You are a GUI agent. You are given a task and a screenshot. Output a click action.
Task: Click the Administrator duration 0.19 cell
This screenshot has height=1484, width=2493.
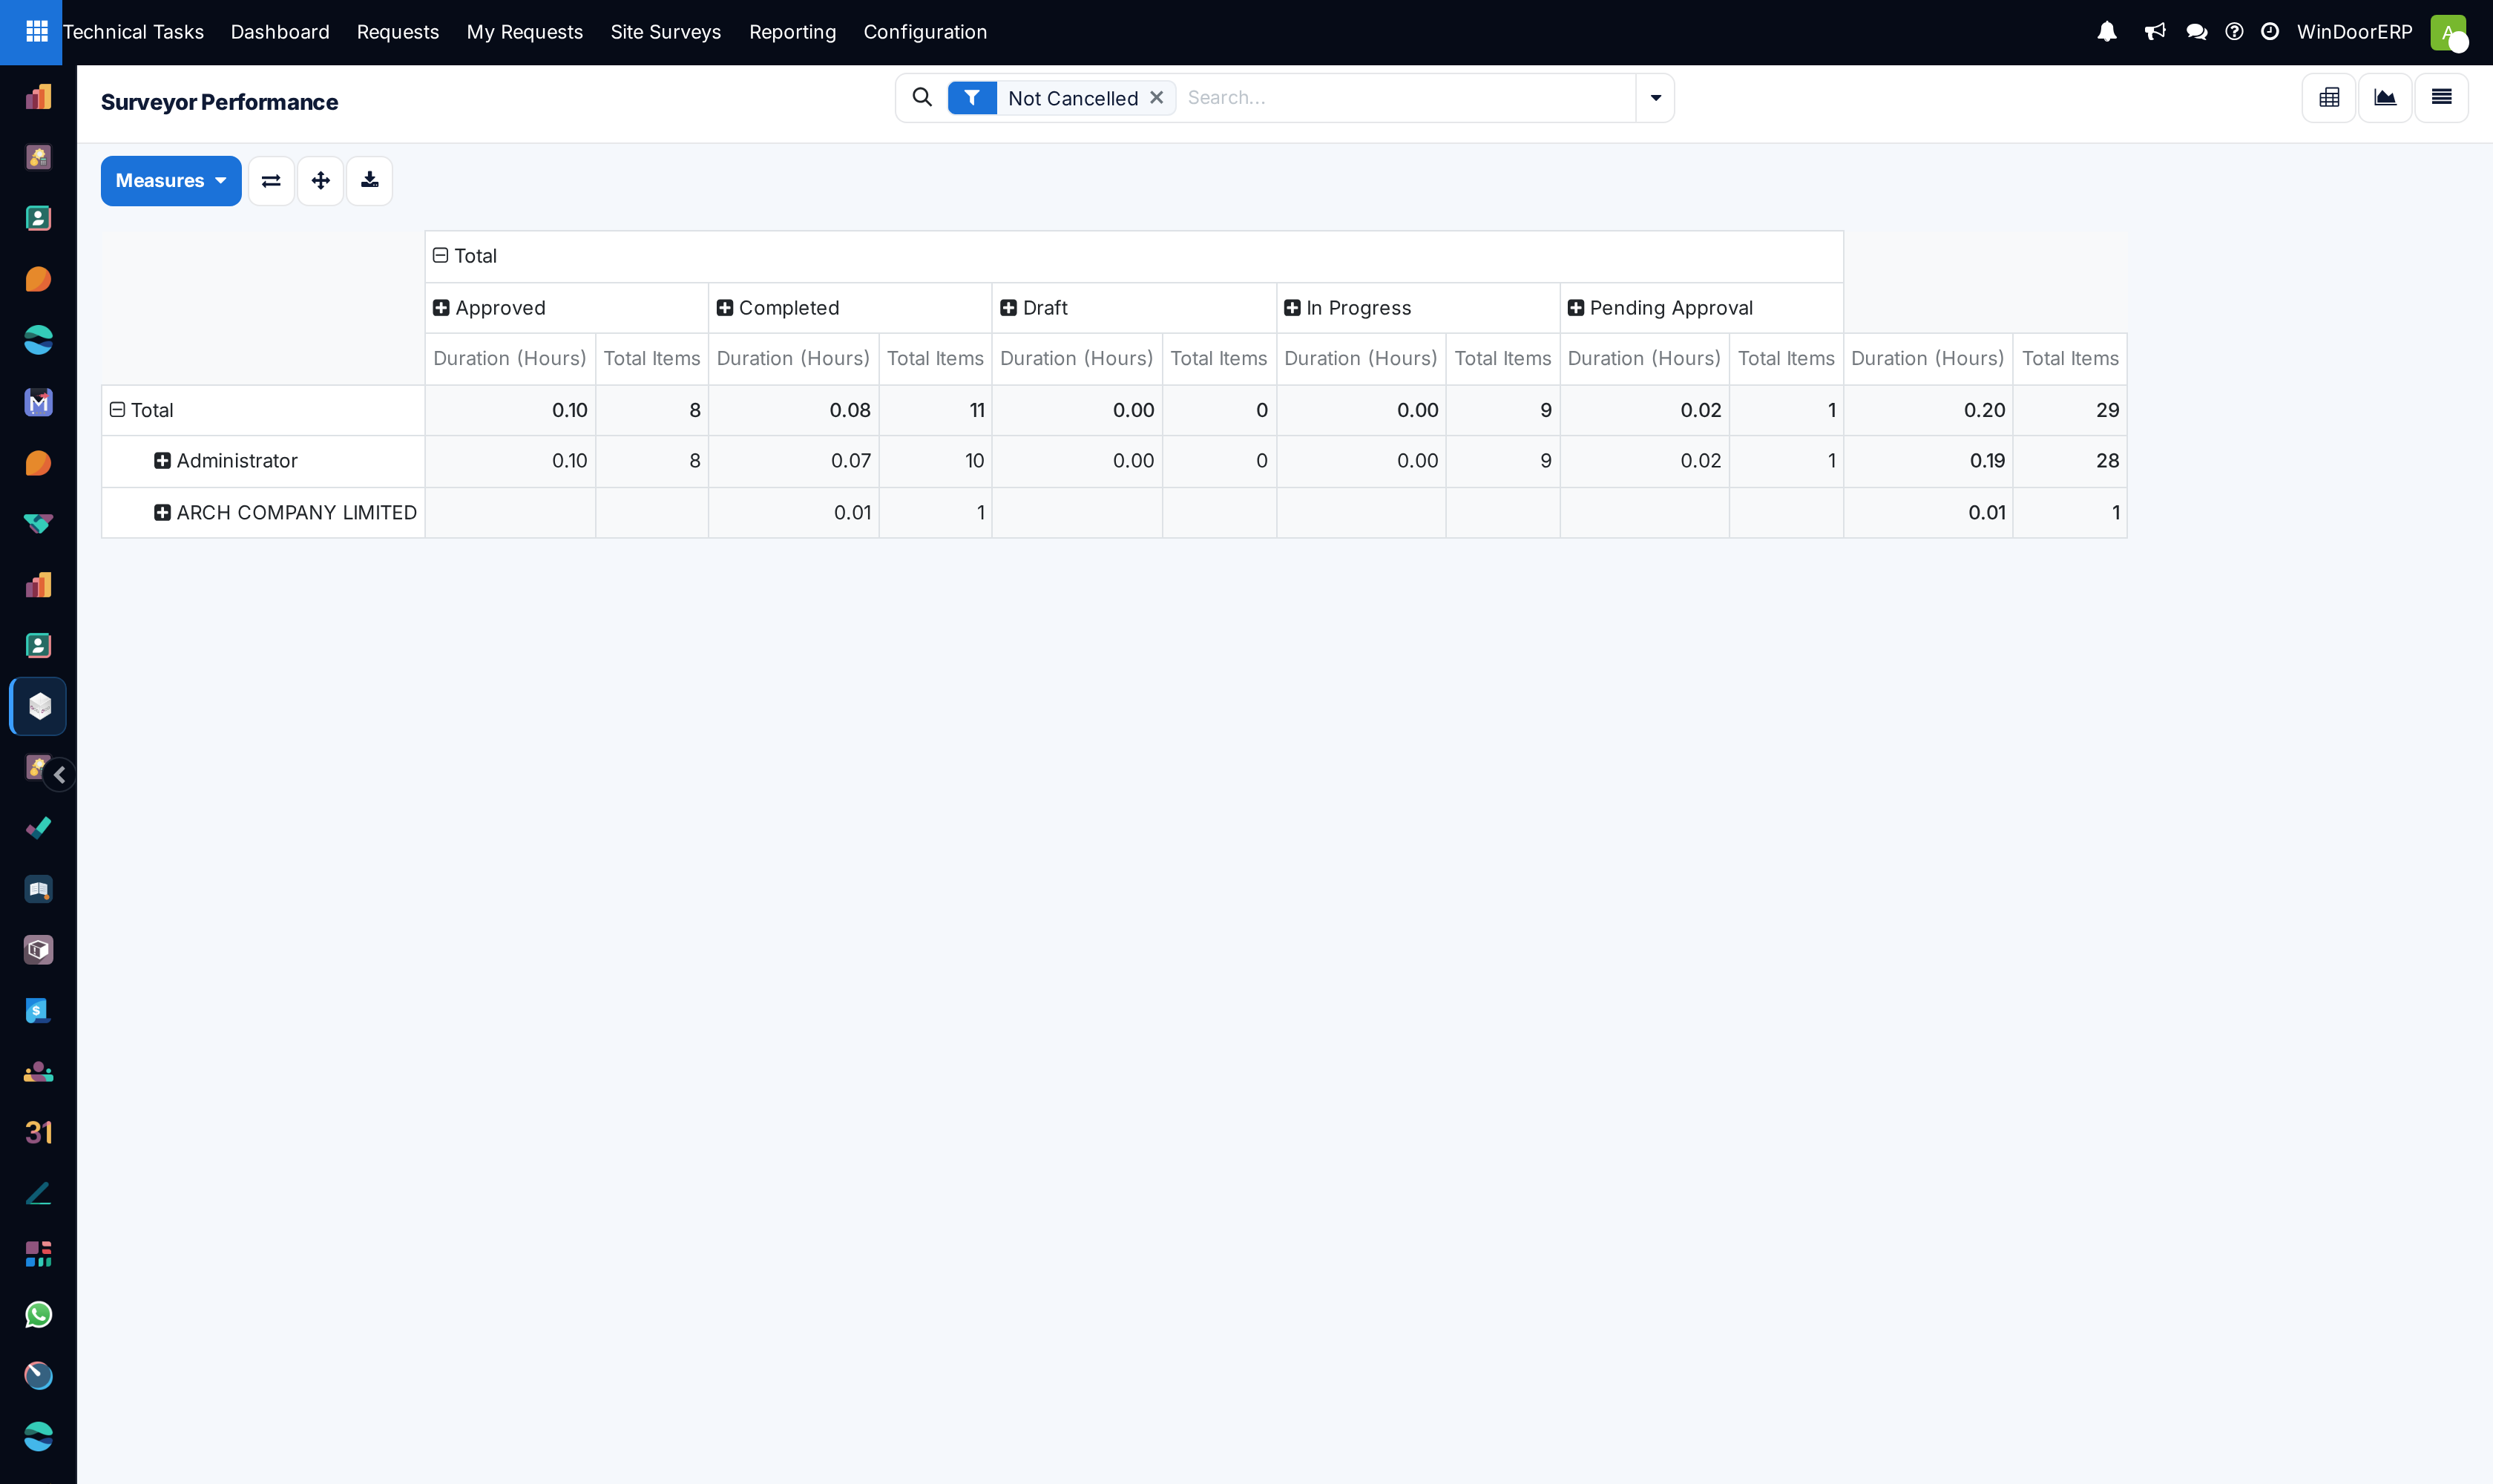[x=1928, y=461]
